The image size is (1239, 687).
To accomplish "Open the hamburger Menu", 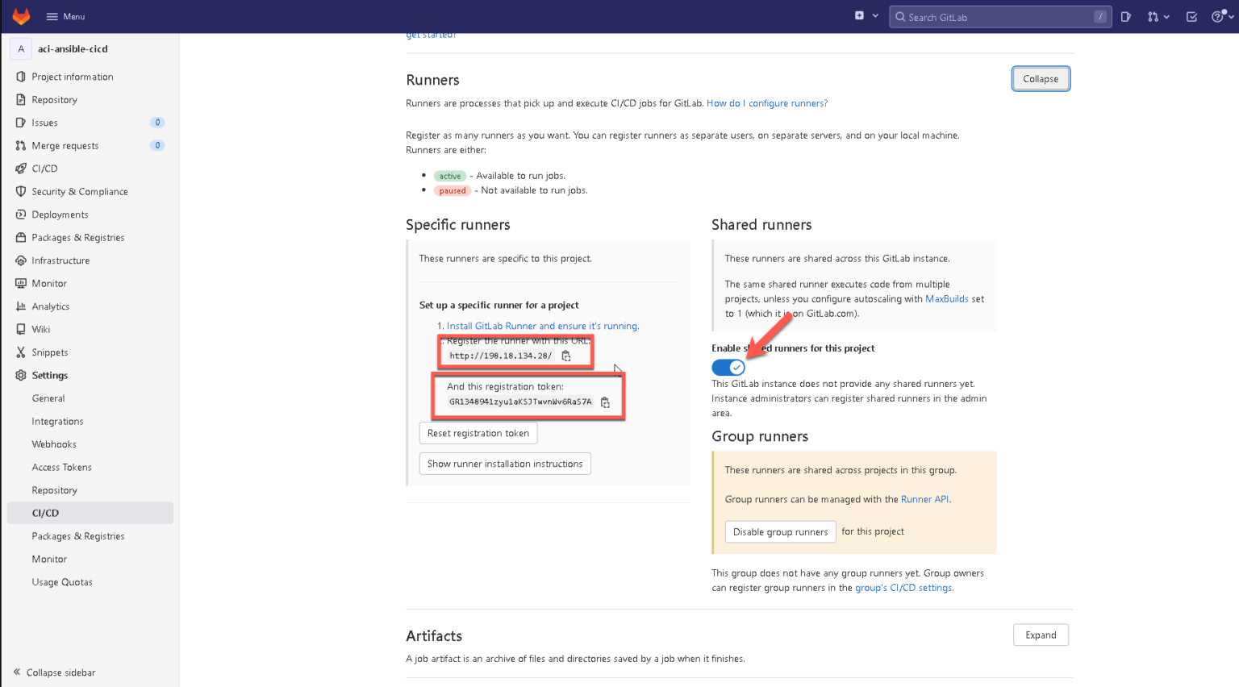I will pos(65,16).
